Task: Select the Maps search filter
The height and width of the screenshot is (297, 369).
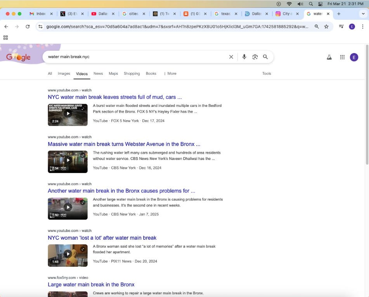Action: (x=113, y=74)
